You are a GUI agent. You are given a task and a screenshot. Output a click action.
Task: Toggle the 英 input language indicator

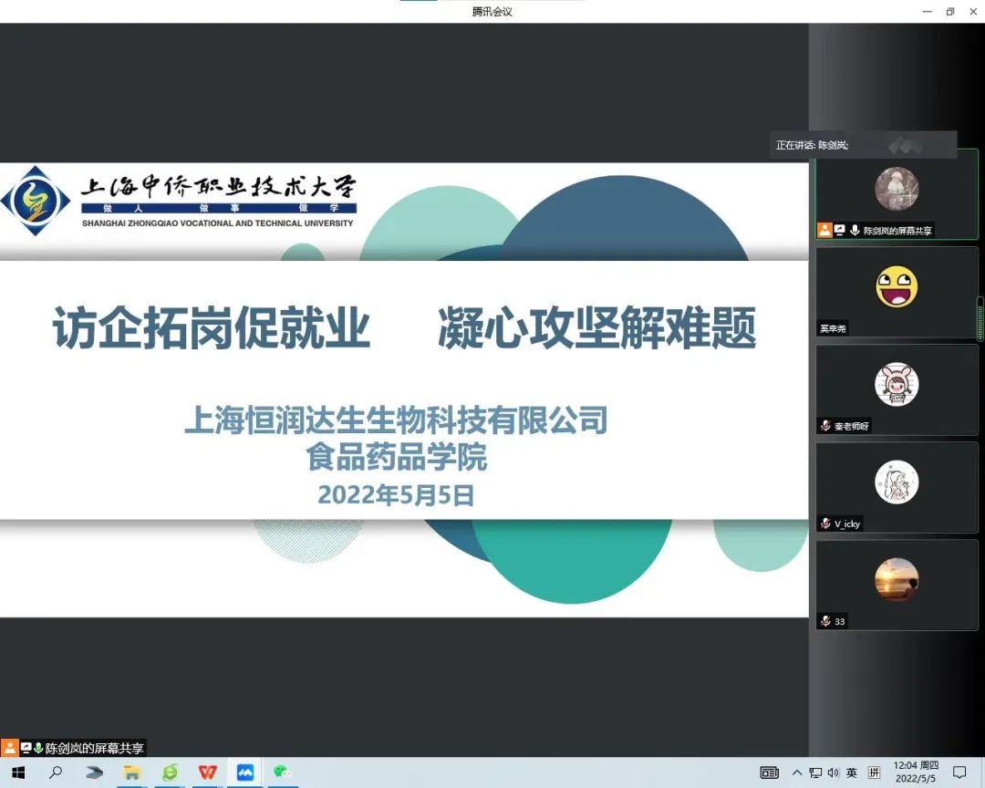pos(852,772)
